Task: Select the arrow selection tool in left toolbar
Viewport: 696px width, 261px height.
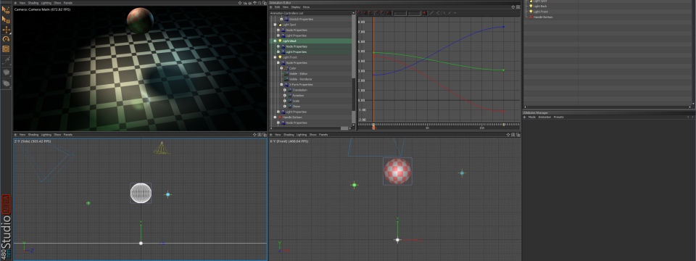Action: click(7, 9)
